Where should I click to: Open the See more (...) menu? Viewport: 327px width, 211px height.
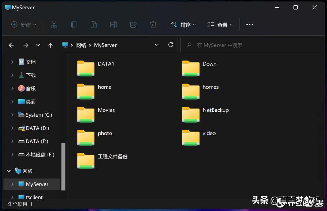click(249, 25)
